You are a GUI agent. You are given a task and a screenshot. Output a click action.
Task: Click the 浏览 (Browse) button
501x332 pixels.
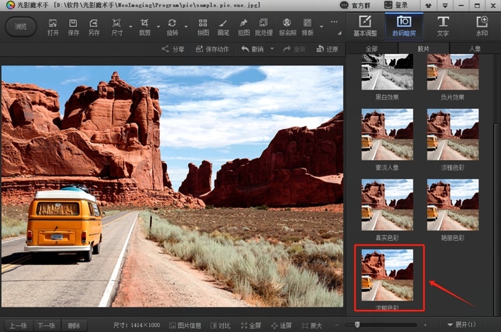(x=21, y=27)
